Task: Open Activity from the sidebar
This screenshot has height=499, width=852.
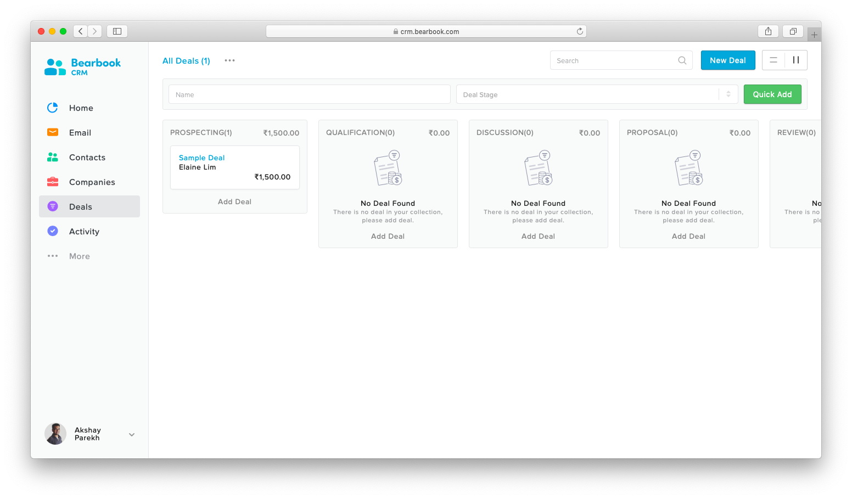Action: point(89,231)
